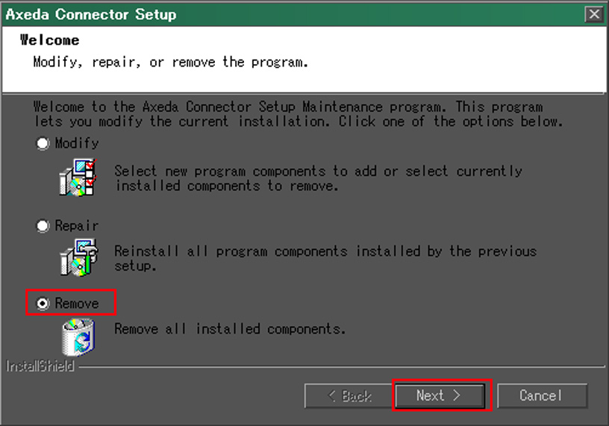This screenshot has height=426, width=609.
Task: Click the Repair wrench and computer icon
Action: [x=79, y=257]
